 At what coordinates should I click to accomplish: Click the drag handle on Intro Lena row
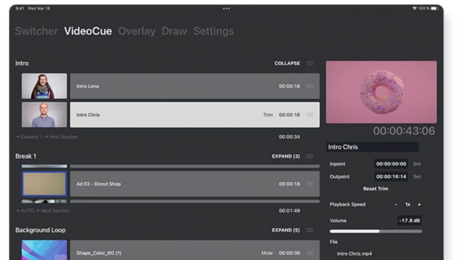click(x=310, y=86)
